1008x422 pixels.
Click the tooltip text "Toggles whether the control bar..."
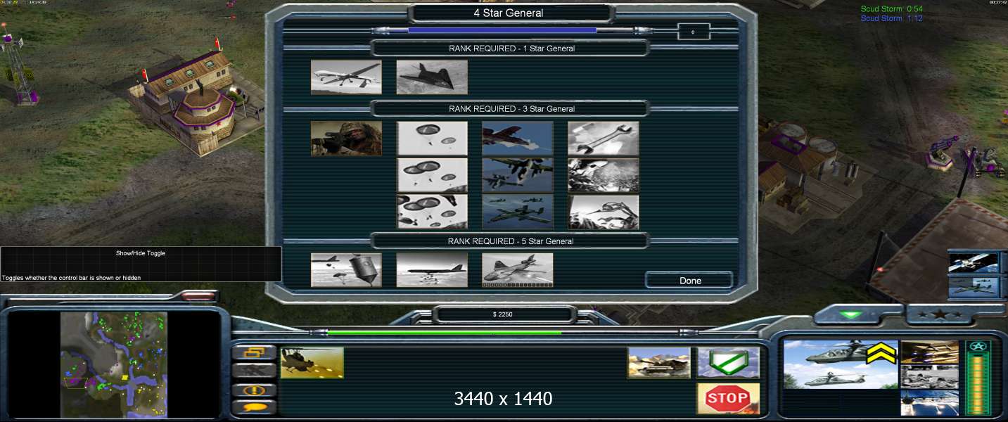[x=71, y=278]
